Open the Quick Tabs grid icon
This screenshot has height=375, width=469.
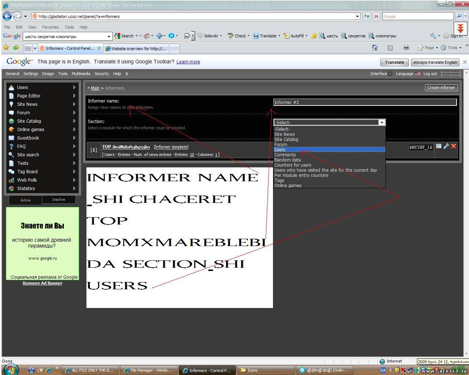[28, 48]
